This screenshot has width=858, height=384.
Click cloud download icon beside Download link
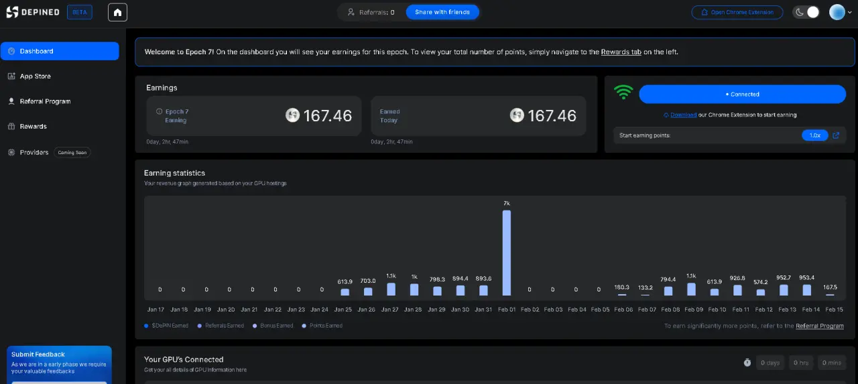pos(666,115)
